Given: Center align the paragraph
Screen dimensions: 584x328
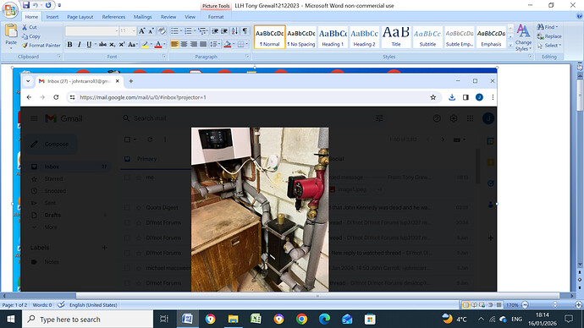Looking at the screenshot, I should click(x=184, y=44).
